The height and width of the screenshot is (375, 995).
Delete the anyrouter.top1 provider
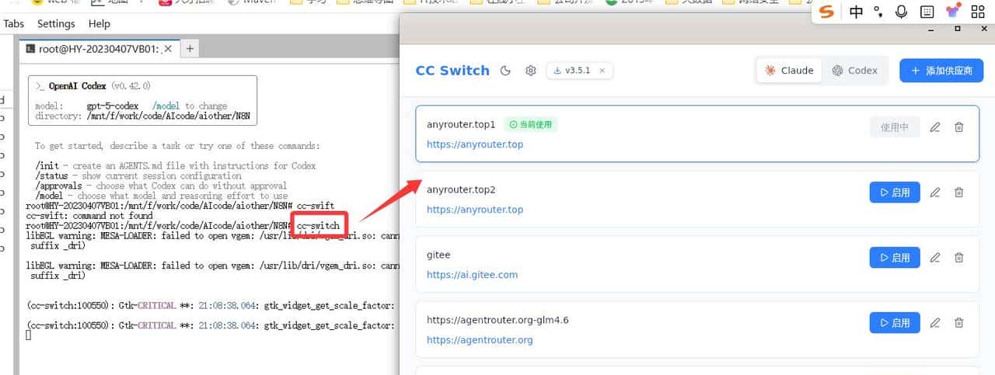coord(959,127)
